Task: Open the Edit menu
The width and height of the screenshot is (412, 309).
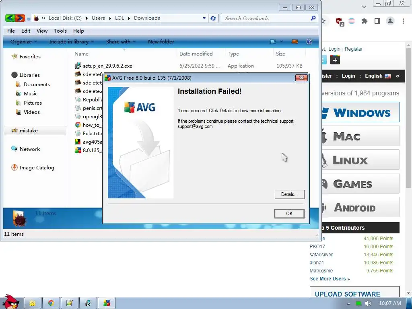Action: 26,31
